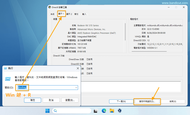
Task: Click the Radeon RX 570 Series name
Action: pos(88,25)
